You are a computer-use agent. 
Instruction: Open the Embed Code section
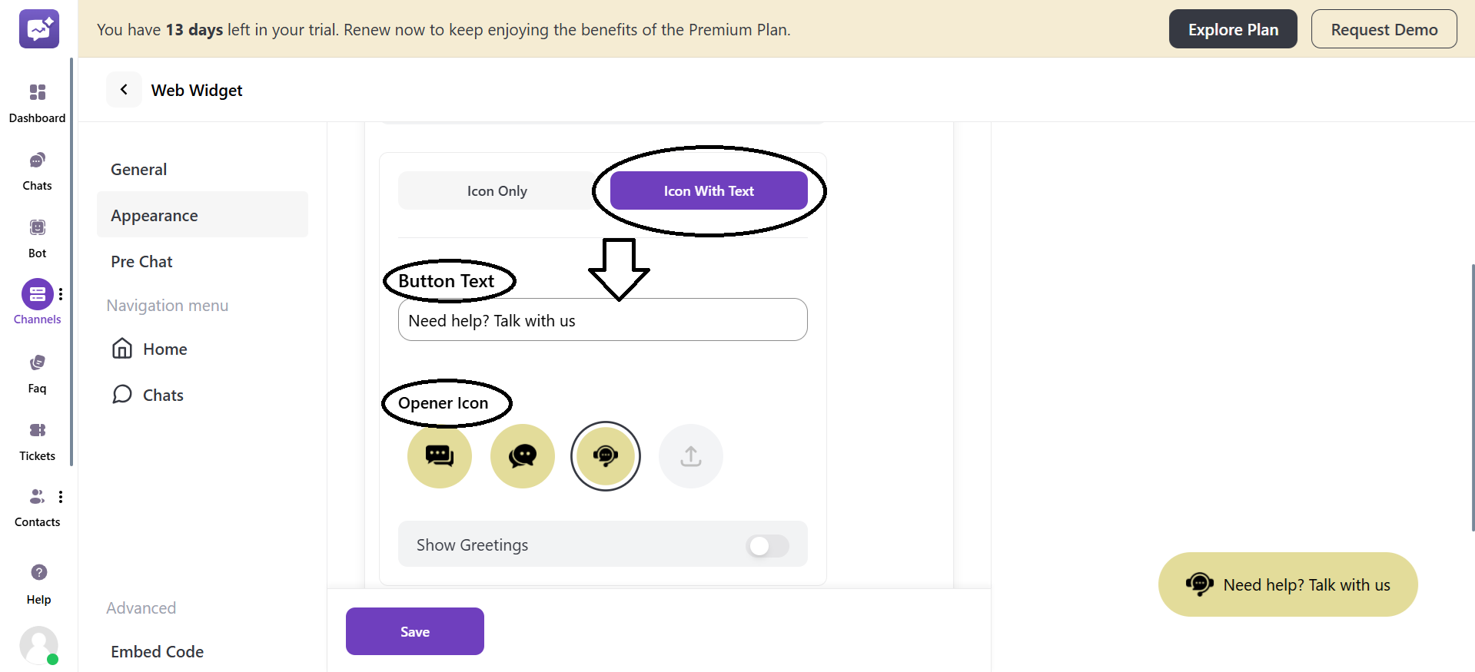click(x=157, y=652)
